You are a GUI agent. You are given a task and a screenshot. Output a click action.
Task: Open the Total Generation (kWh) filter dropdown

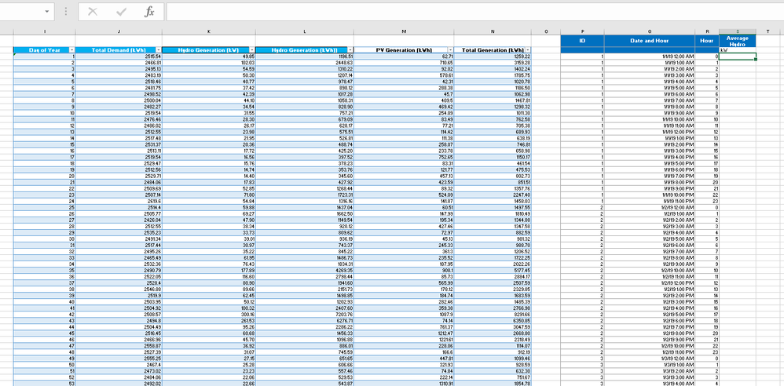[528, 50]
